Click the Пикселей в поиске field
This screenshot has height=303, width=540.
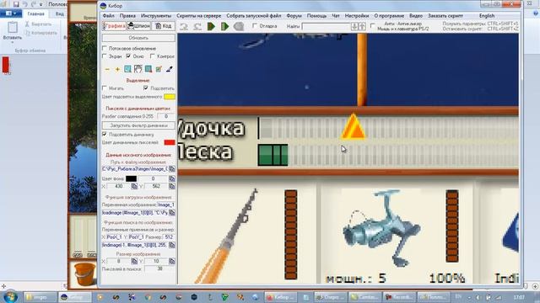[159, 269]
